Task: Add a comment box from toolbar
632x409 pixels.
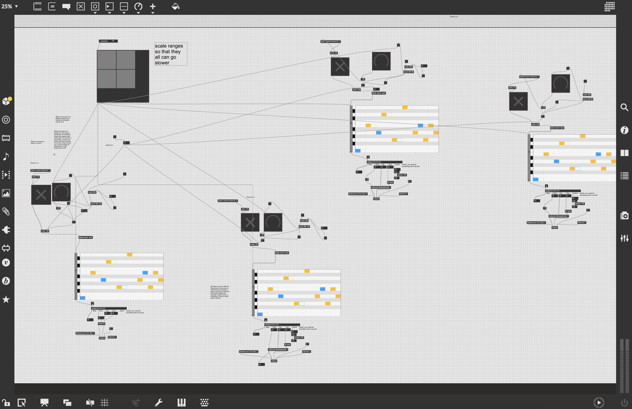Action: pyautogui.click(x=66, y=6)
